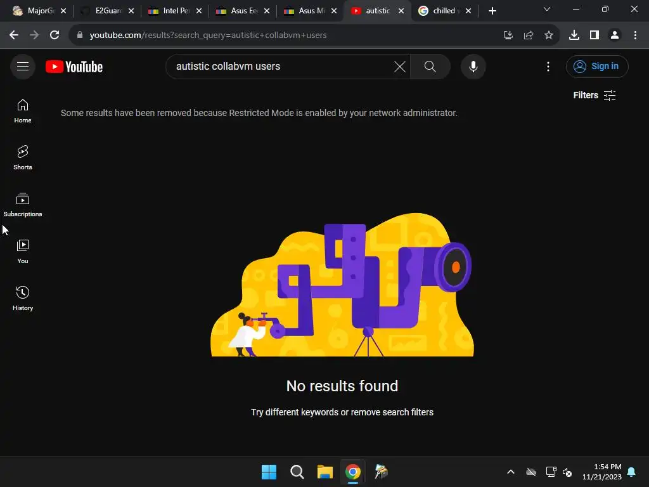
Task: Start voice search with the microphone
Action: point(473,66)
